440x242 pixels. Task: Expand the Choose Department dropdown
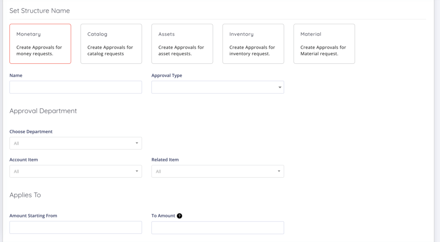tap(76, 143)
